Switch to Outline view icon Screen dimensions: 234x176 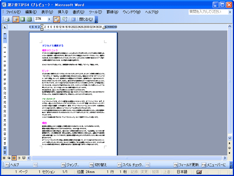click(19, 158)
